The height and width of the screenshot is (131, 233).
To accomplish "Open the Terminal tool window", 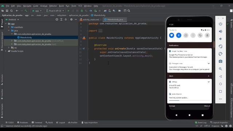I will 37,123.
